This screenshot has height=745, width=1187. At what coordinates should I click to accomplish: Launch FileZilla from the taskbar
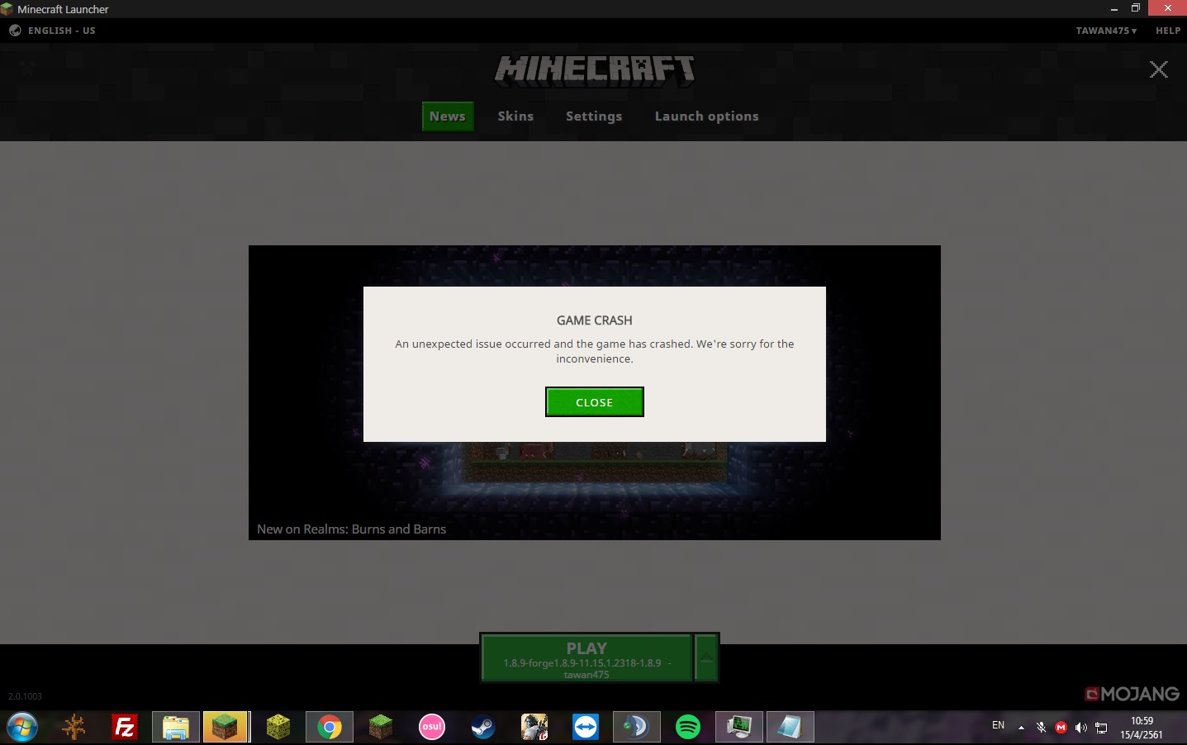[125, 728]
